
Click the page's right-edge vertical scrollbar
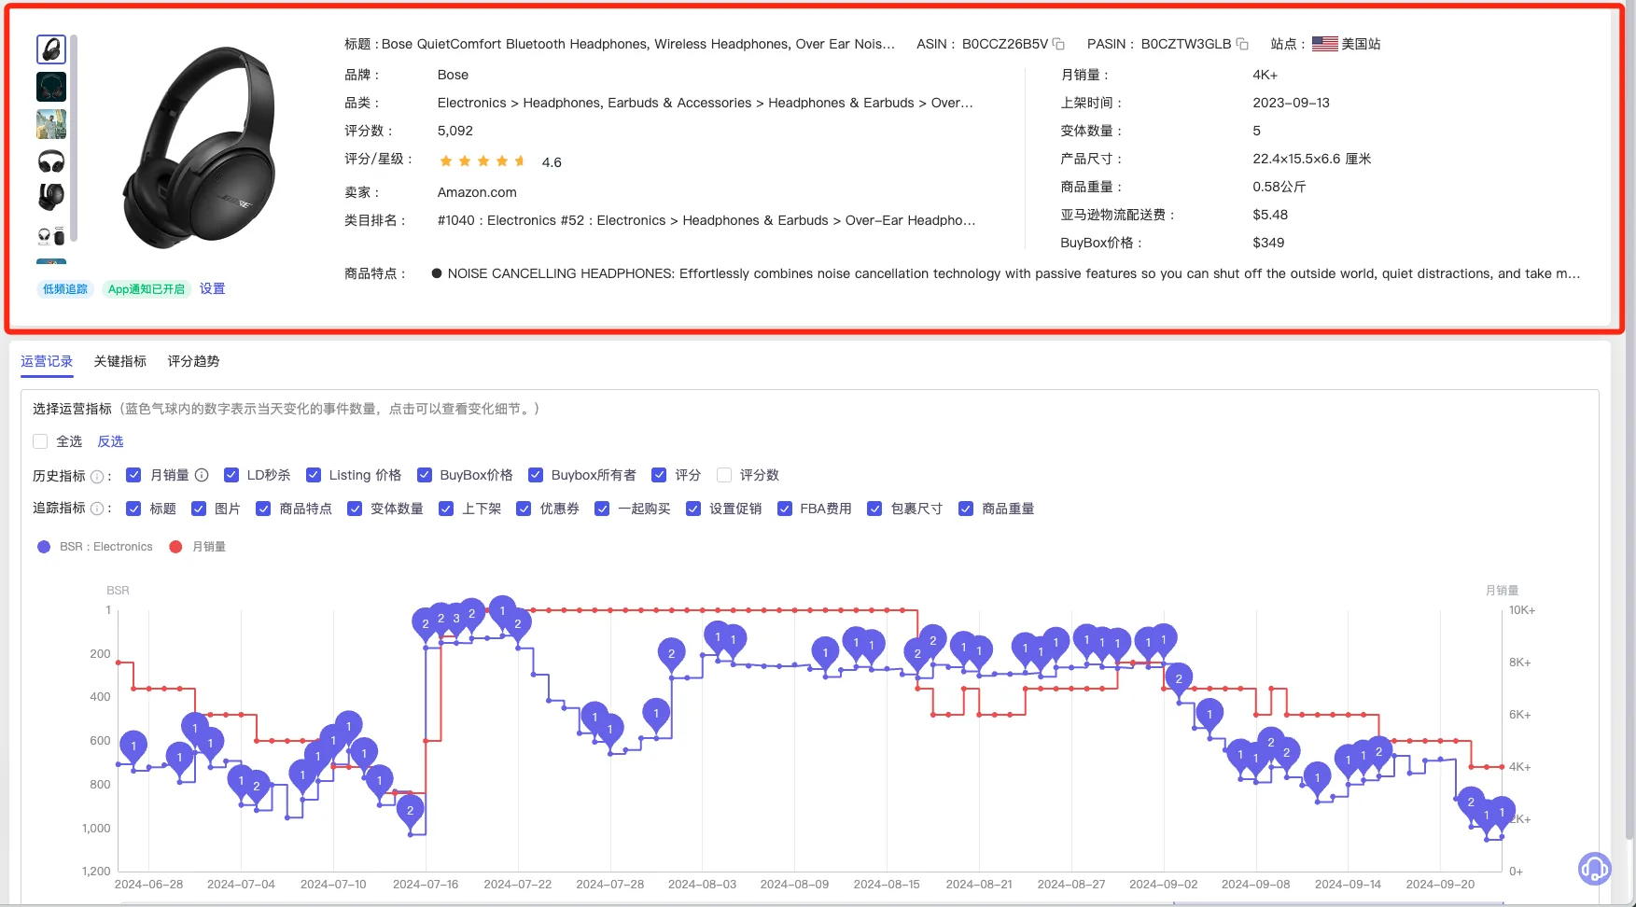[1629, 420]
